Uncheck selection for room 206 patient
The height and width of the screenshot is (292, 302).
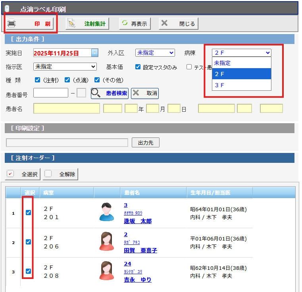click(28, 242)
